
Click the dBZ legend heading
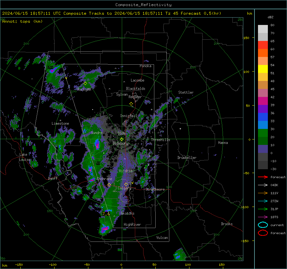click(x=270, y=17)
